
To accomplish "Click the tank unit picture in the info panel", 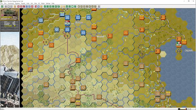I will point(9,12).
